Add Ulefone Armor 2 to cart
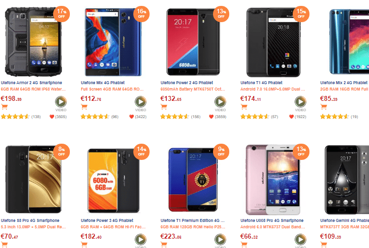Screen dimensions: 369x248 [x=4, y=107]
